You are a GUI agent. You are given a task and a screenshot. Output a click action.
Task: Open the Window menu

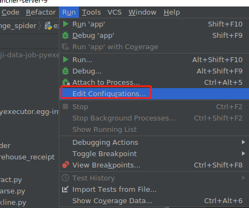(142, 12)
